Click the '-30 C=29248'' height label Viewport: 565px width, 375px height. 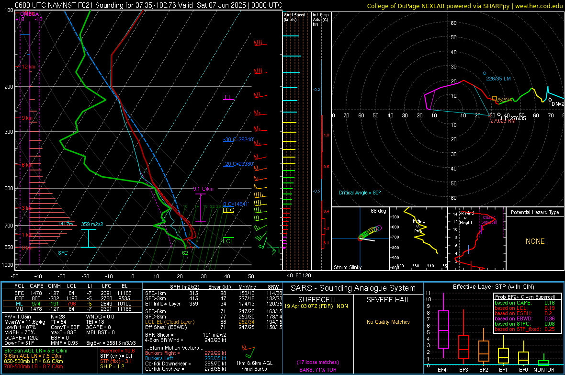coord(238,139)
